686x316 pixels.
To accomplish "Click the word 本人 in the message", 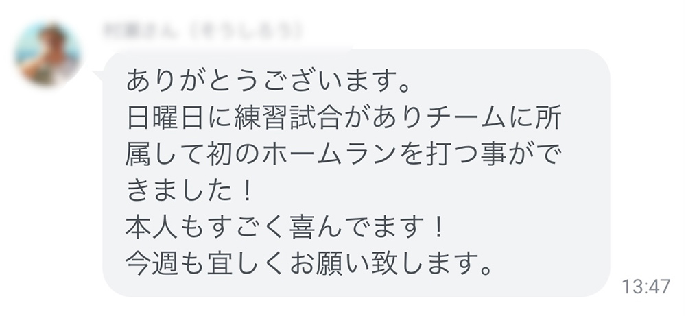I will [152, 228].
